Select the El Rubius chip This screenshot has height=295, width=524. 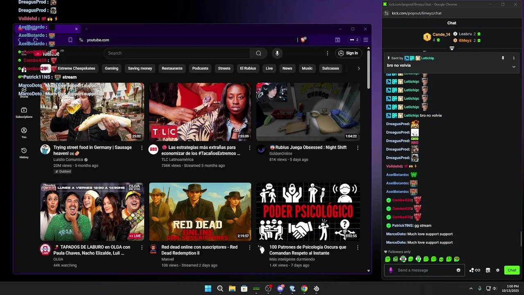248,68
